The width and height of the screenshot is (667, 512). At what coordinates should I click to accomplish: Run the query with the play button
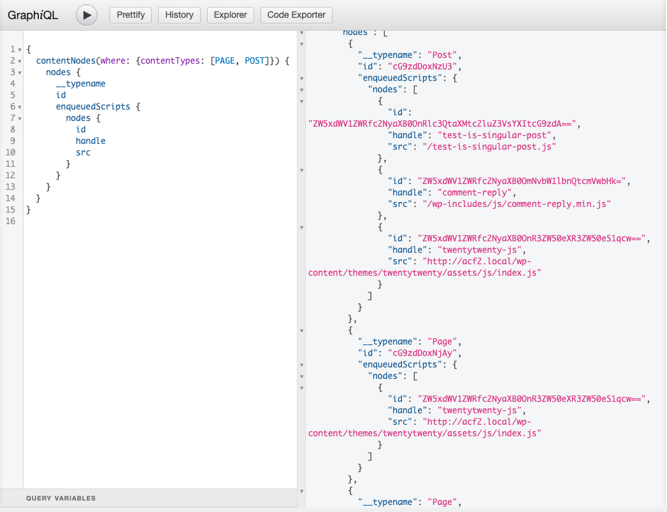(x=87, y=15)
